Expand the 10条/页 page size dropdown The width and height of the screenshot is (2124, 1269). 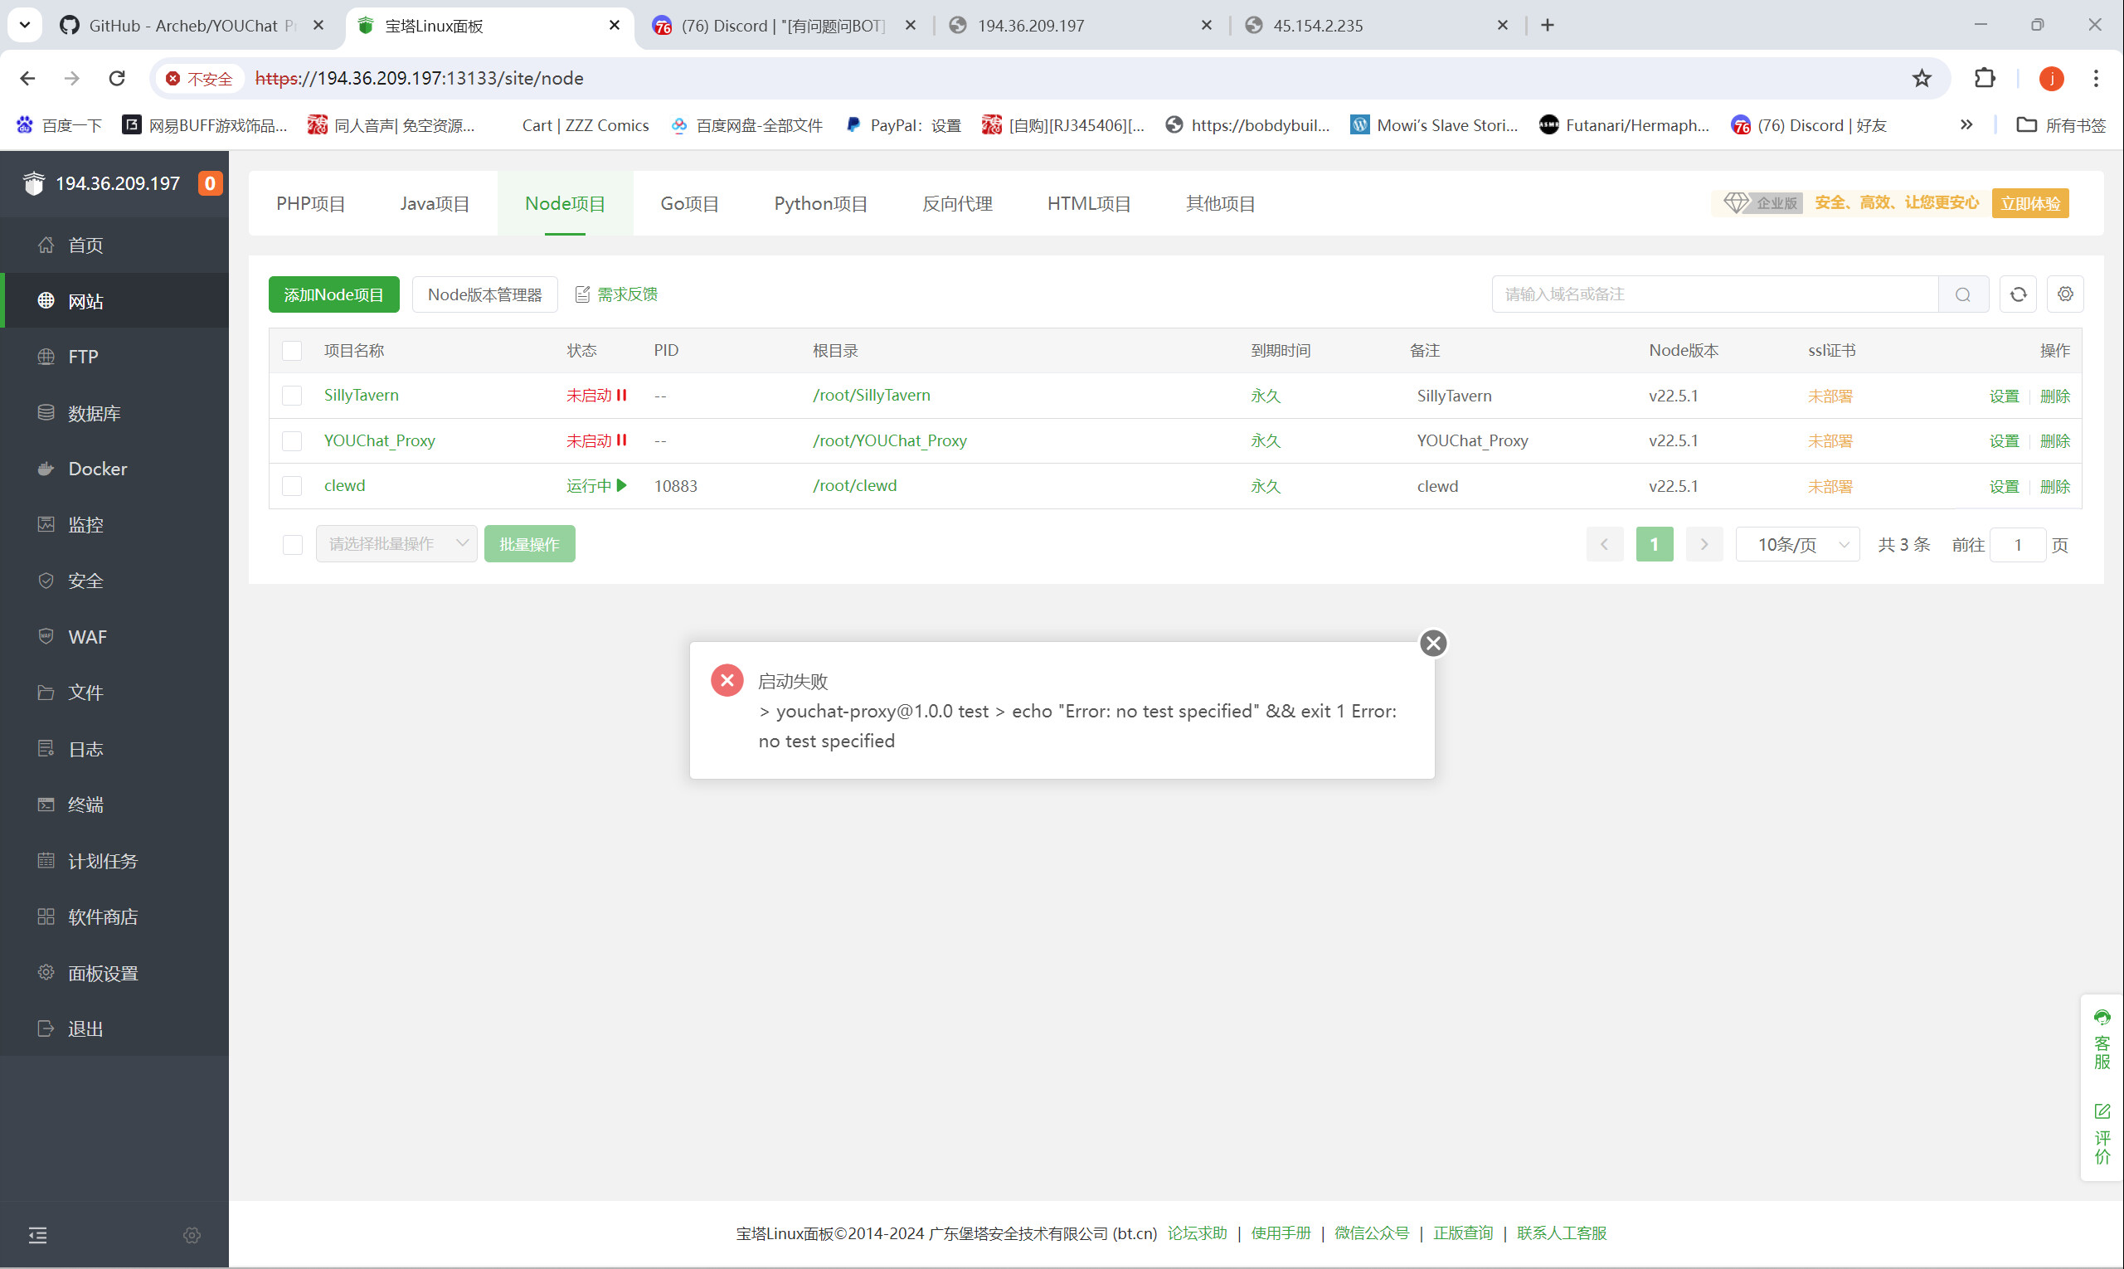point(1797,545)
